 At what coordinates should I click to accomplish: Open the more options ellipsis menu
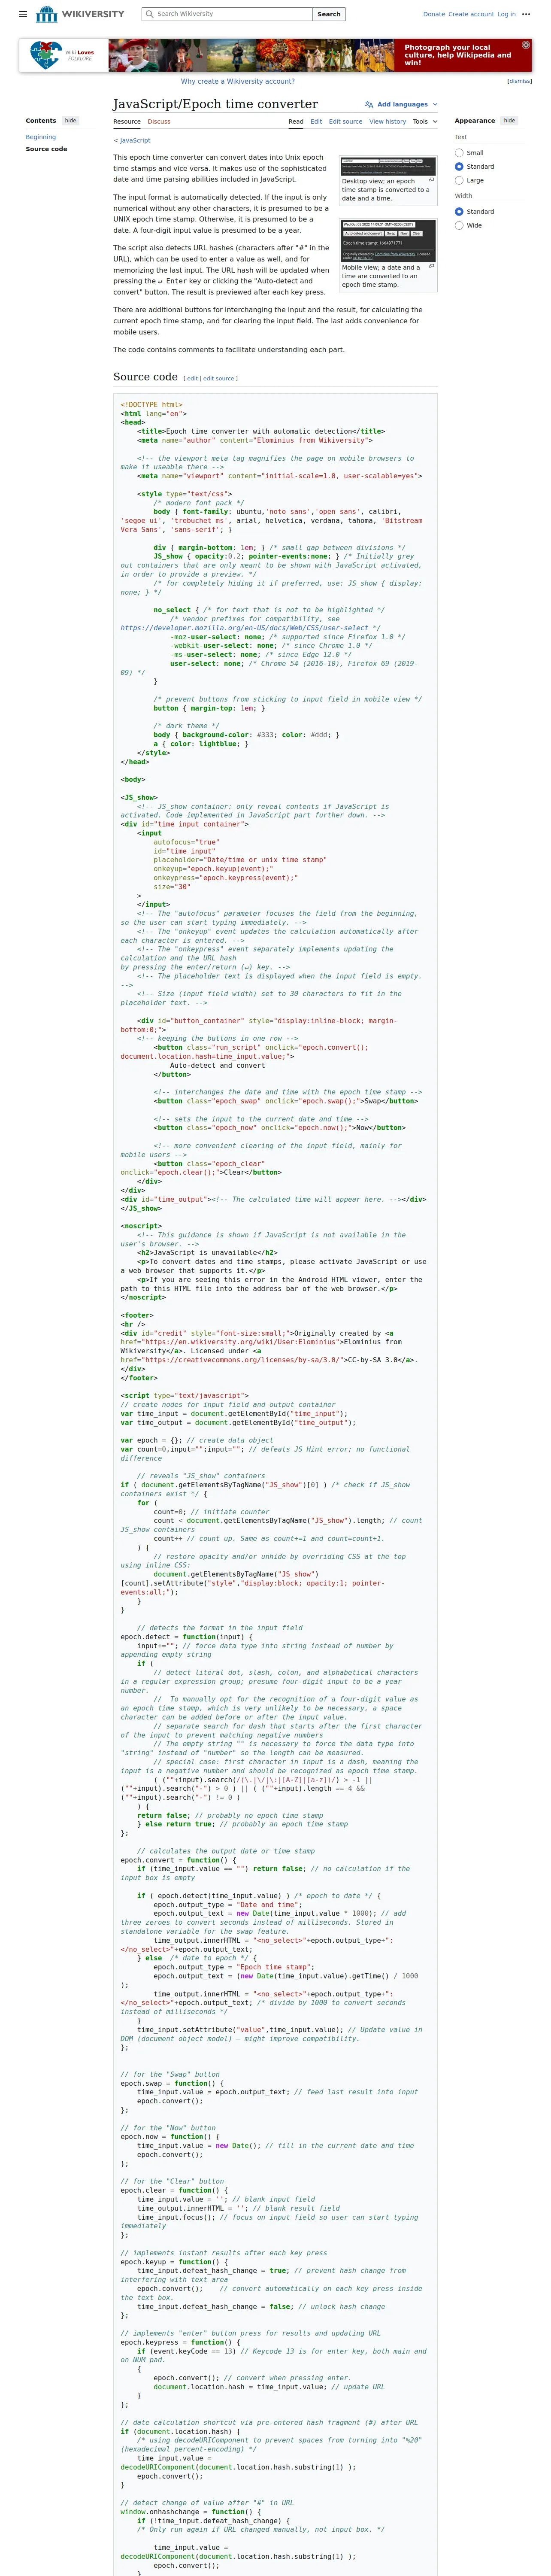click(x=526, y=14)
